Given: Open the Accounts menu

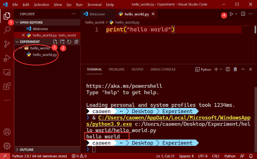Looking at the screenshot, I should pos(7,132).
